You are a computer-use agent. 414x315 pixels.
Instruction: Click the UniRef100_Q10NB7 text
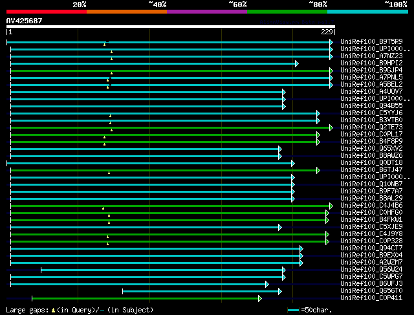[371, 184]
